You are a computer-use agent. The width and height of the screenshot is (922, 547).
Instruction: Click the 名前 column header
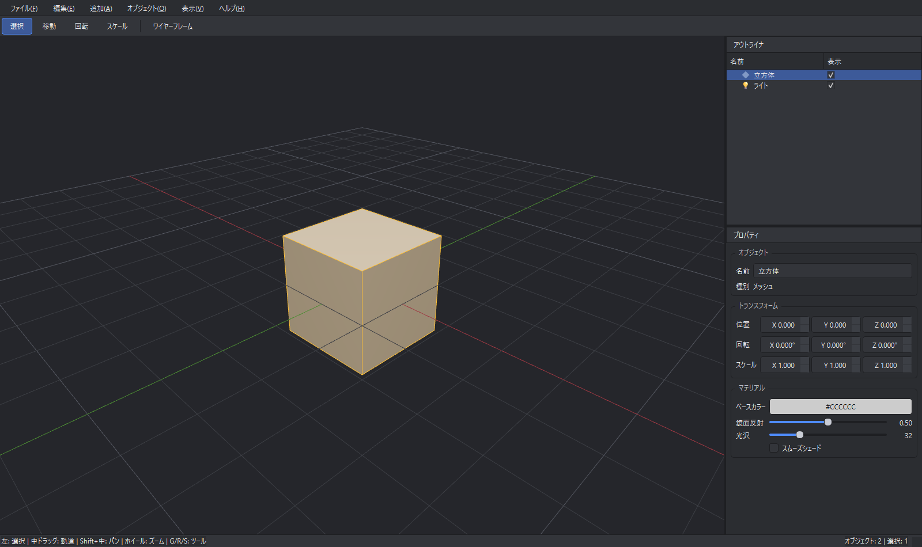775,61
